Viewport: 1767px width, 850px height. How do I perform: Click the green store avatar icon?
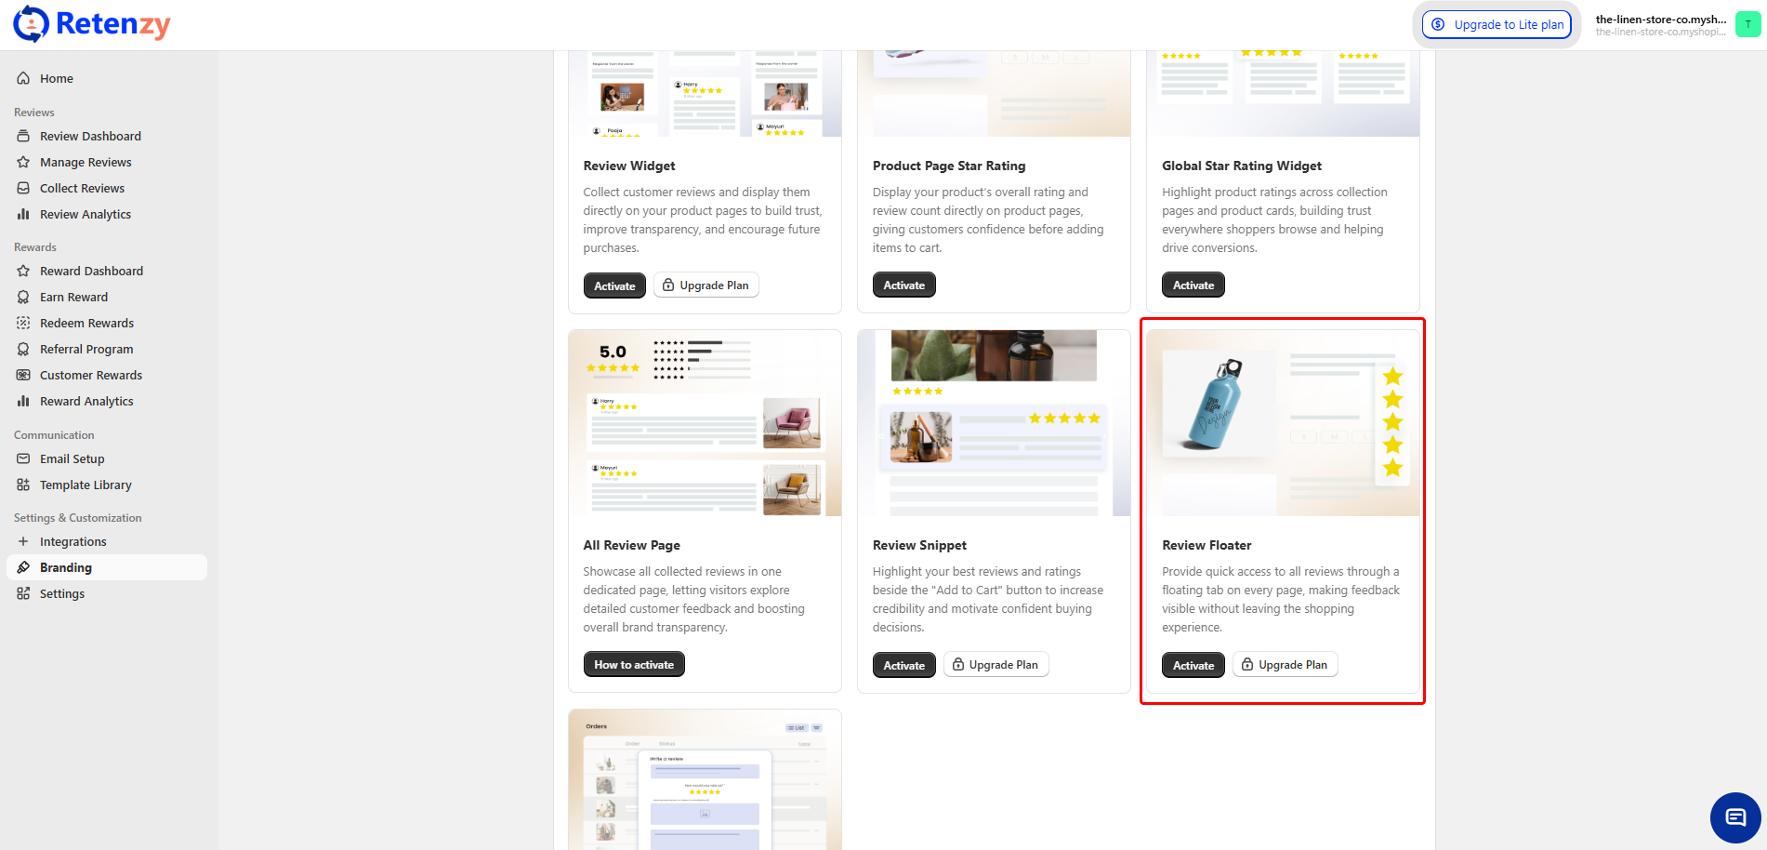[1747, 24]
